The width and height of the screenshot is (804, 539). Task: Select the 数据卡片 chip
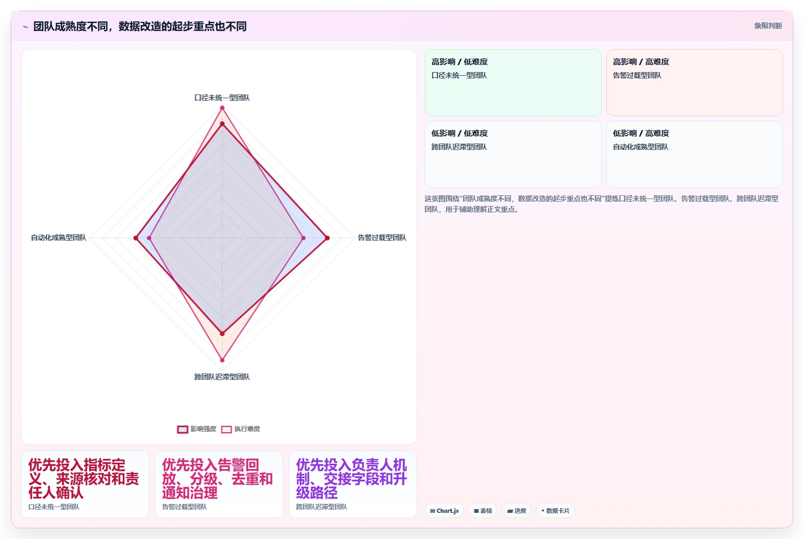tap(555, 511)
